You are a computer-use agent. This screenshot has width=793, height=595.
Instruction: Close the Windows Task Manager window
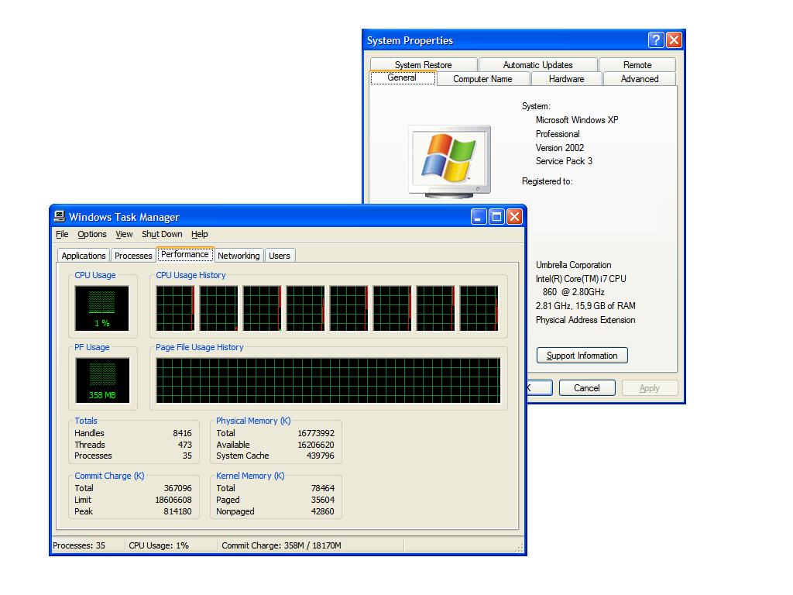514,217
